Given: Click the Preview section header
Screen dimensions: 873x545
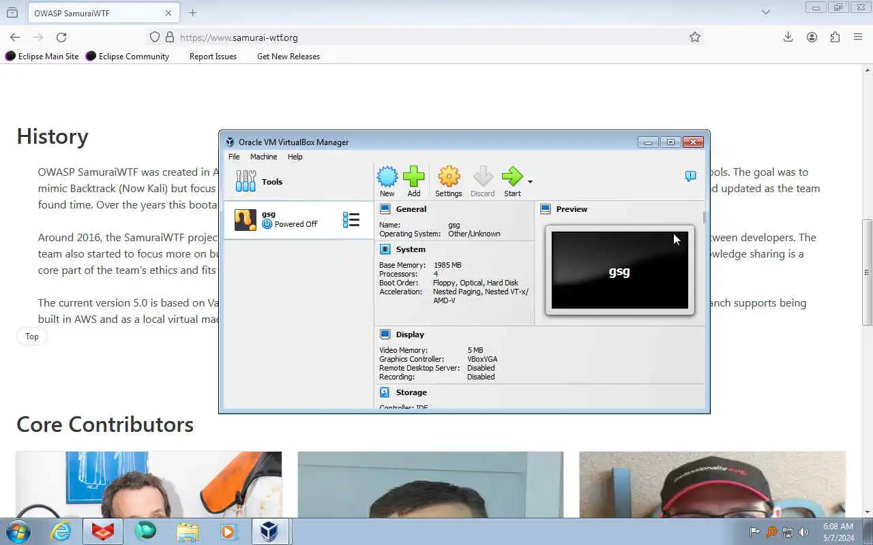Looking at the screenshot, I should (572, 209).
